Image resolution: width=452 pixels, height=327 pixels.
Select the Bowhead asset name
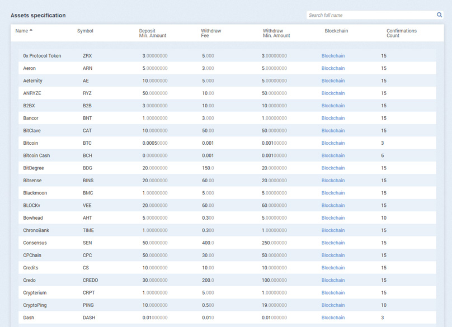pyautogui.click(x=33, y=218)
